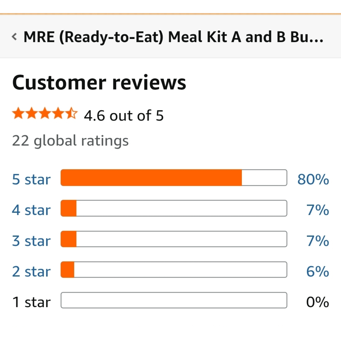
Task: Click the 0% percentage text
Action: 318,302
